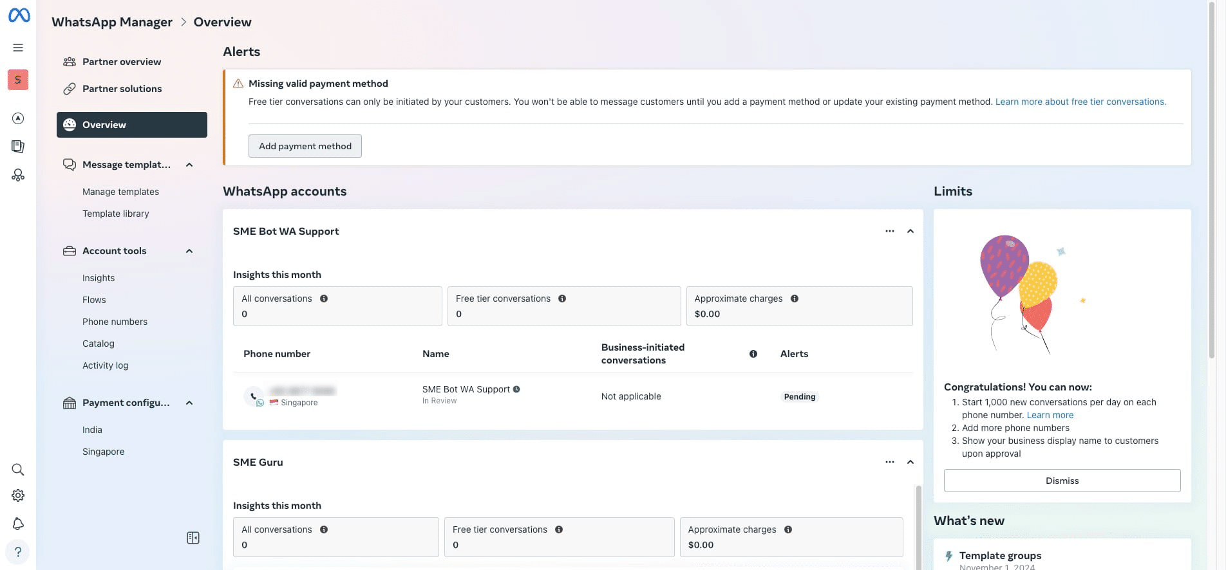Select Overview in sidebar
The height and width of the screenshot is (570, 1226).
[132, 125]
